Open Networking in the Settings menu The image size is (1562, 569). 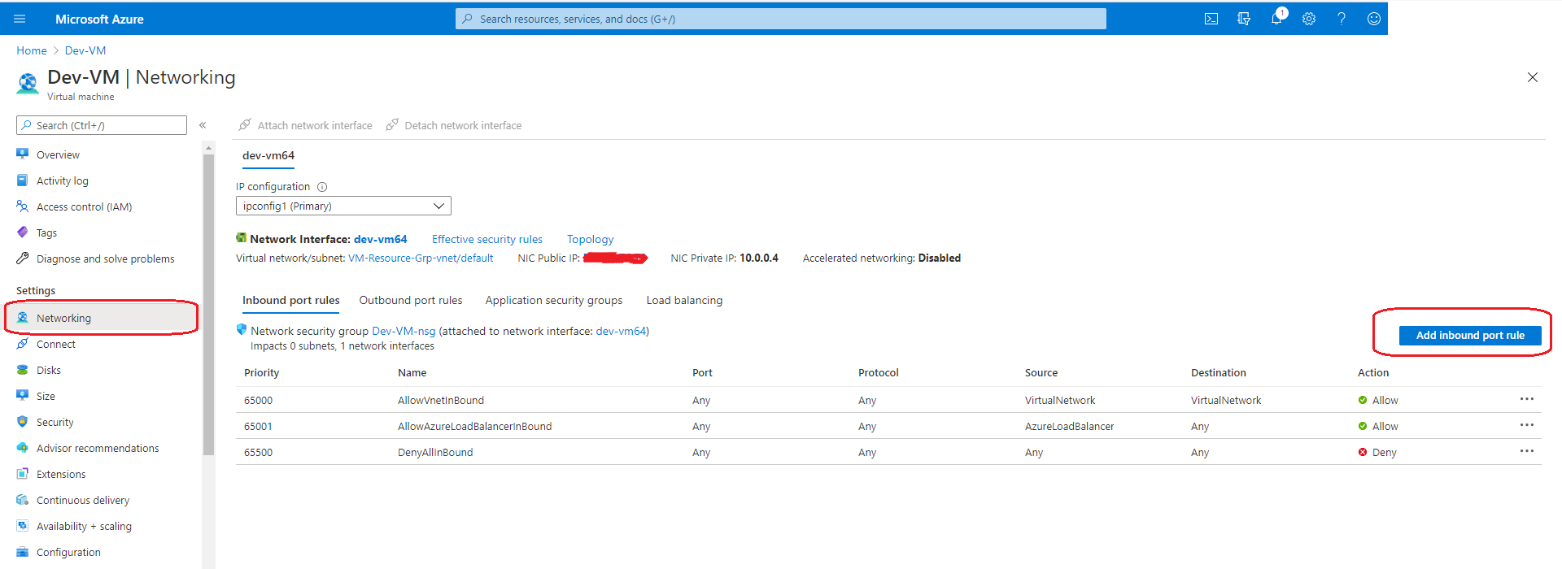click(102, 318)
